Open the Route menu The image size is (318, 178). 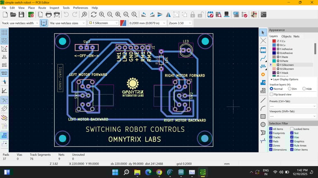pyautogui.click(x=42, y=8)
